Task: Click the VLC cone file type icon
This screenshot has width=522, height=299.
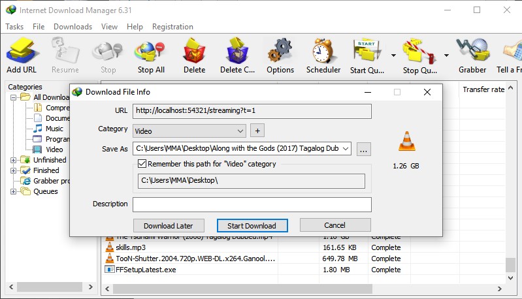Action: tap(407, 140)
